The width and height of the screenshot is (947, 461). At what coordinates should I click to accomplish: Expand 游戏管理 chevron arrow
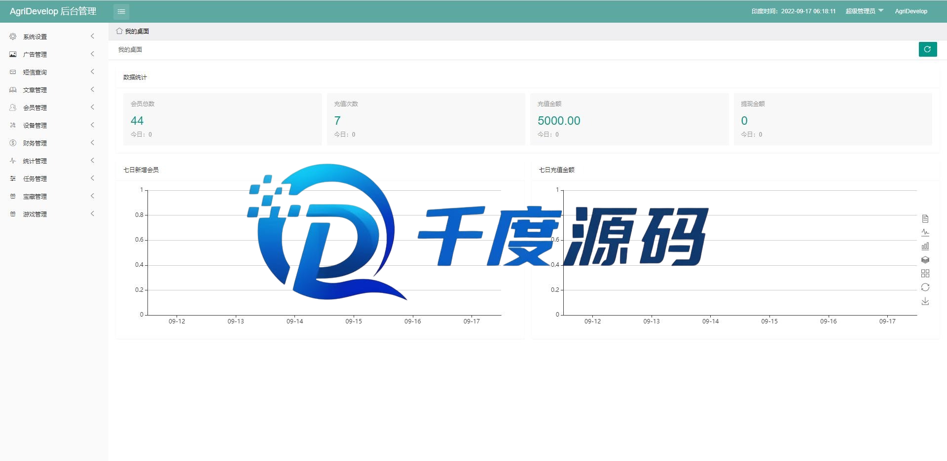(92, 214)
